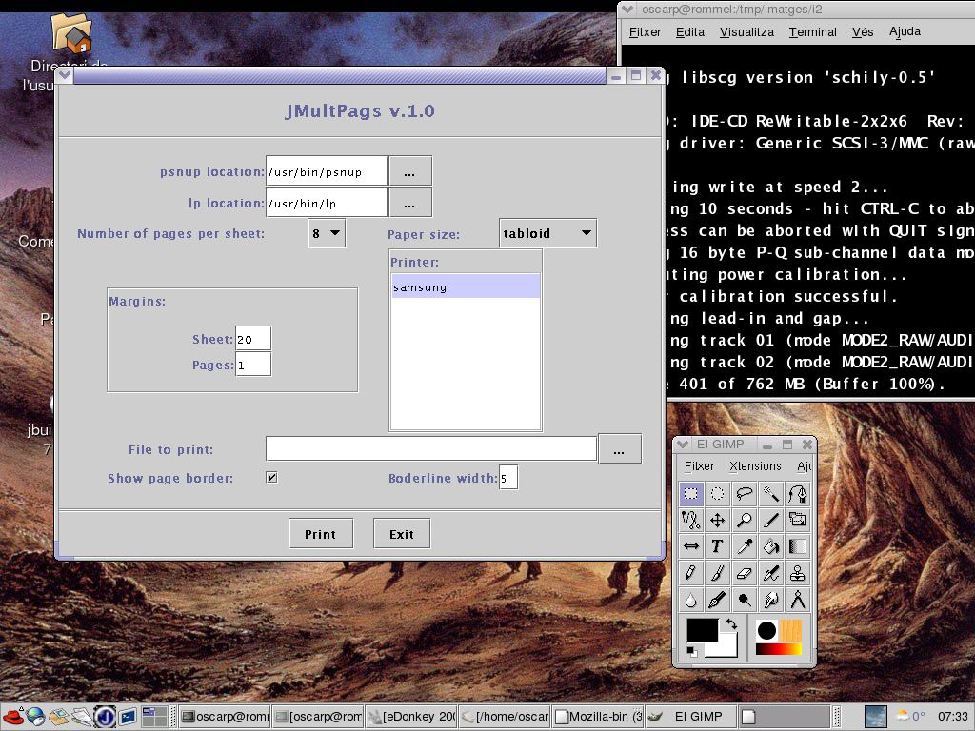The image size is (975, 731).
Task: Open the JMultPags window menu arrow
Action: tap(65, 76)
